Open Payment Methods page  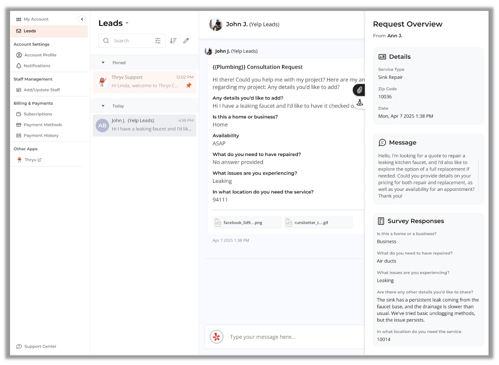click(42, 125)
